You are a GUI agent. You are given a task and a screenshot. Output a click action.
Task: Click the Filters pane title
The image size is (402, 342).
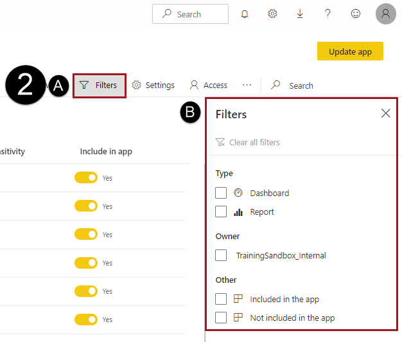click(x=231, y=114)
